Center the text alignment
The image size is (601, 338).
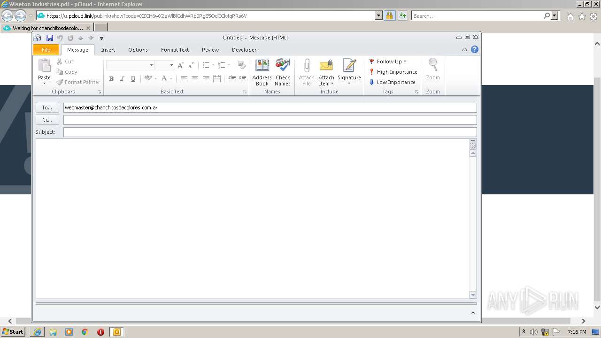point(195,79)
